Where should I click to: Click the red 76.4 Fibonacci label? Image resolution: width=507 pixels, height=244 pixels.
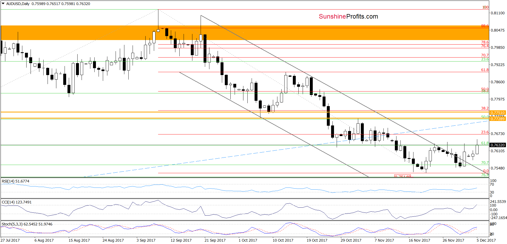click(485, 46)
